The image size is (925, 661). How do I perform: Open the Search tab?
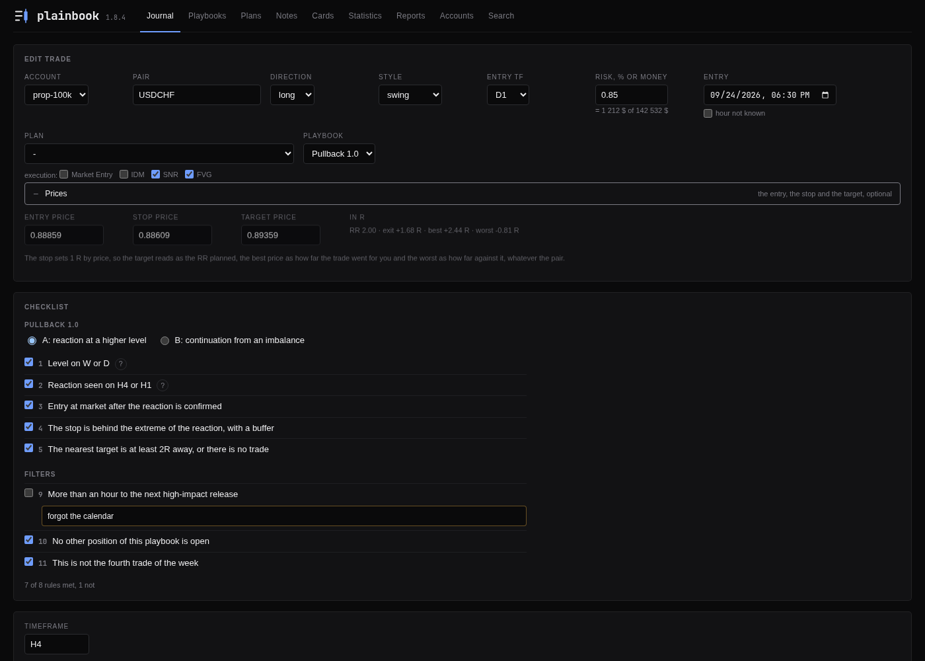coord(501,16)
